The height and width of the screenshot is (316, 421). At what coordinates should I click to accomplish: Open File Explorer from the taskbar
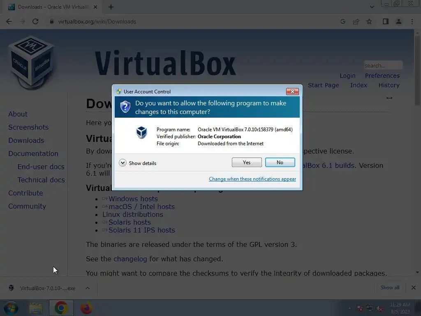(x=36, y=308)
